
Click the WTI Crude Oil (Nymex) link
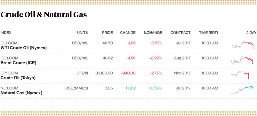point(24,48)
